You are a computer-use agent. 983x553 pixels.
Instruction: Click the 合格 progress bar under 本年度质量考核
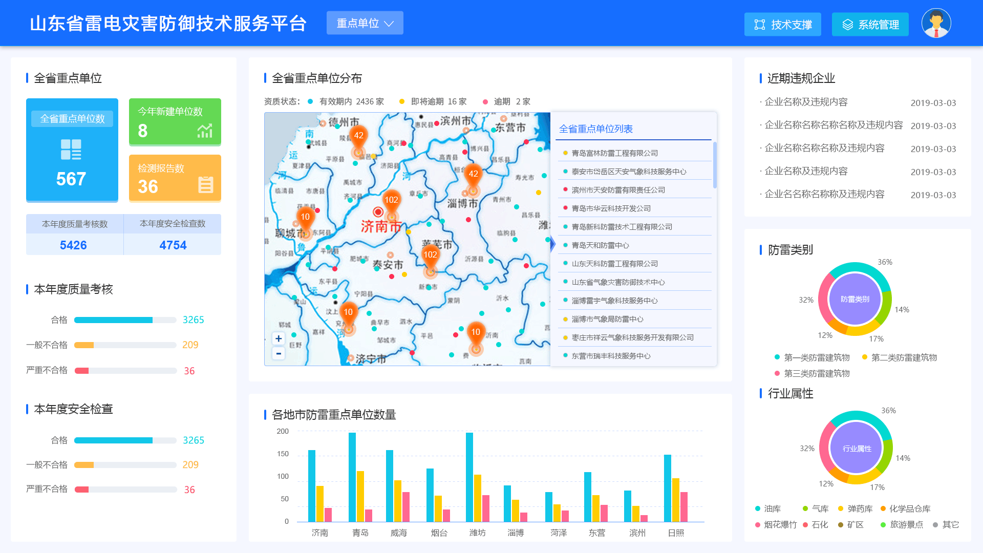point(125,320)
